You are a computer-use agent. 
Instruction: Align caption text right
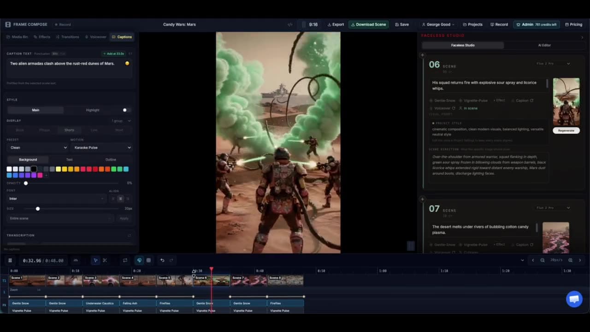(128, 199)
